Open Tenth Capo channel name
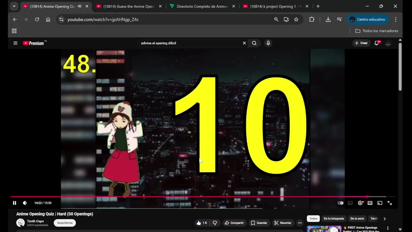 click(x=35, y=221)
